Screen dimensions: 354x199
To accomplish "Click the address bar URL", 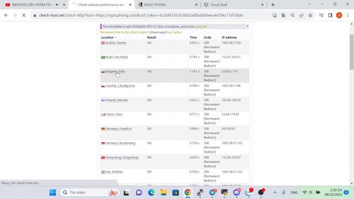I will pyautogui.click(x=141, y=15).
